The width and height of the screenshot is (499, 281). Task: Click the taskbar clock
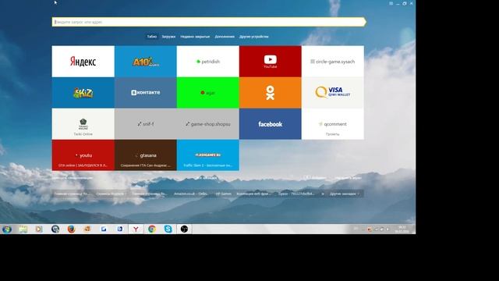click(x=402, y=229)
